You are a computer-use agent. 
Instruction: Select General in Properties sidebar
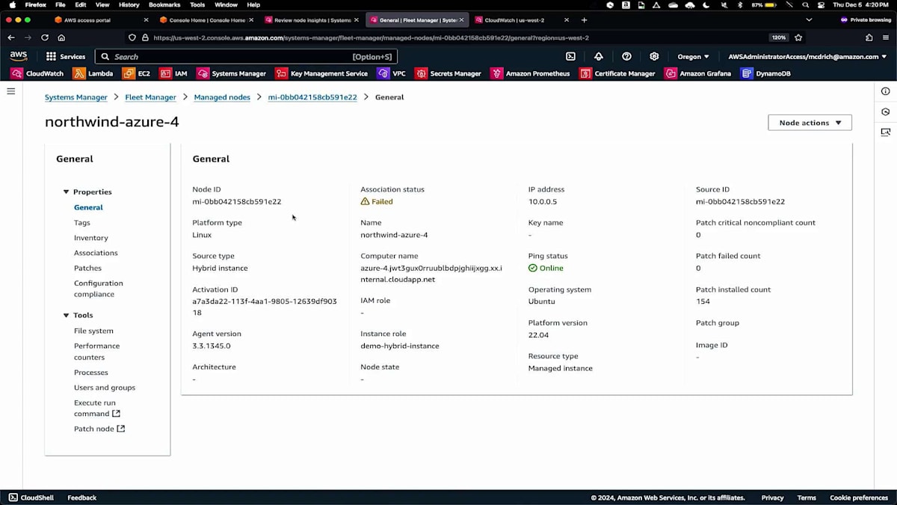(88, 207)
